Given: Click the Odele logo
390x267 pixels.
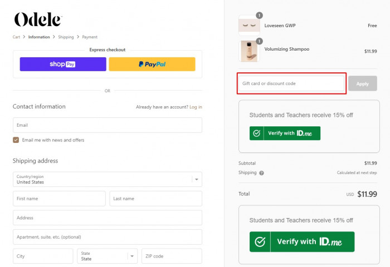Looking at the screenshot, I should 38,19.
